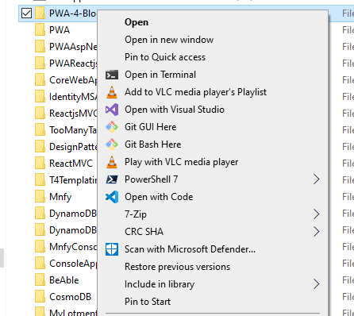Select the PWAAspNe folder name
This screenshot has height=316, width=354.
[73, 47]
